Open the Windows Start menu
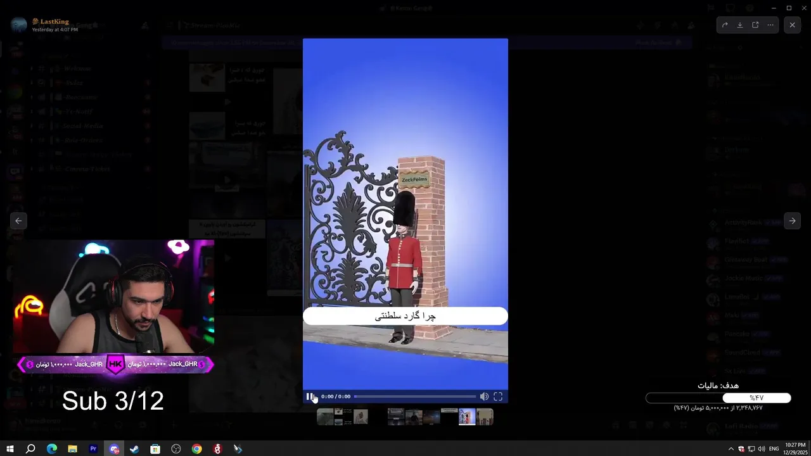The height and width of the screenshot is (456, 811). point(10,449)
